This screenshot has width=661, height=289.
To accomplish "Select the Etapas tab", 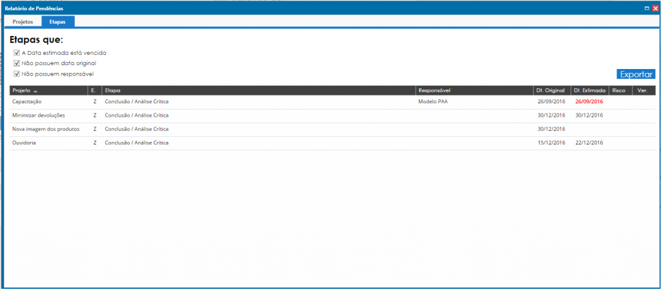I will [x=57, y=21].
